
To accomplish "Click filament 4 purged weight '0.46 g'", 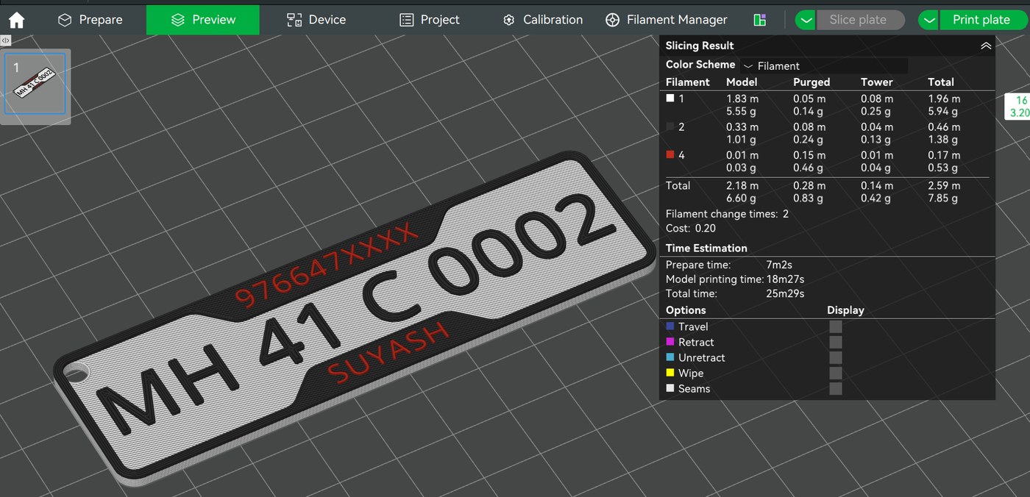I will 809,168.
